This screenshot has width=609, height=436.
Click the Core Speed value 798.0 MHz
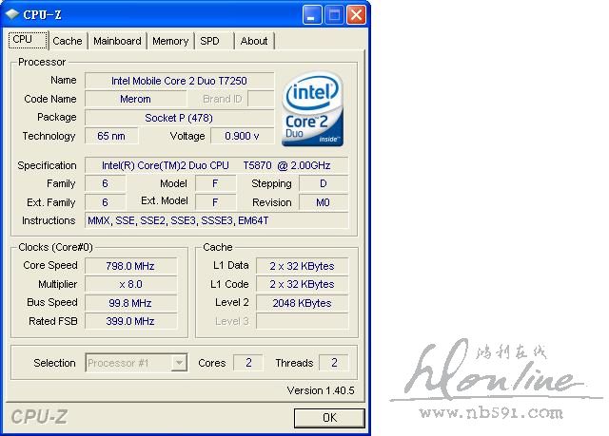(131, 266)
